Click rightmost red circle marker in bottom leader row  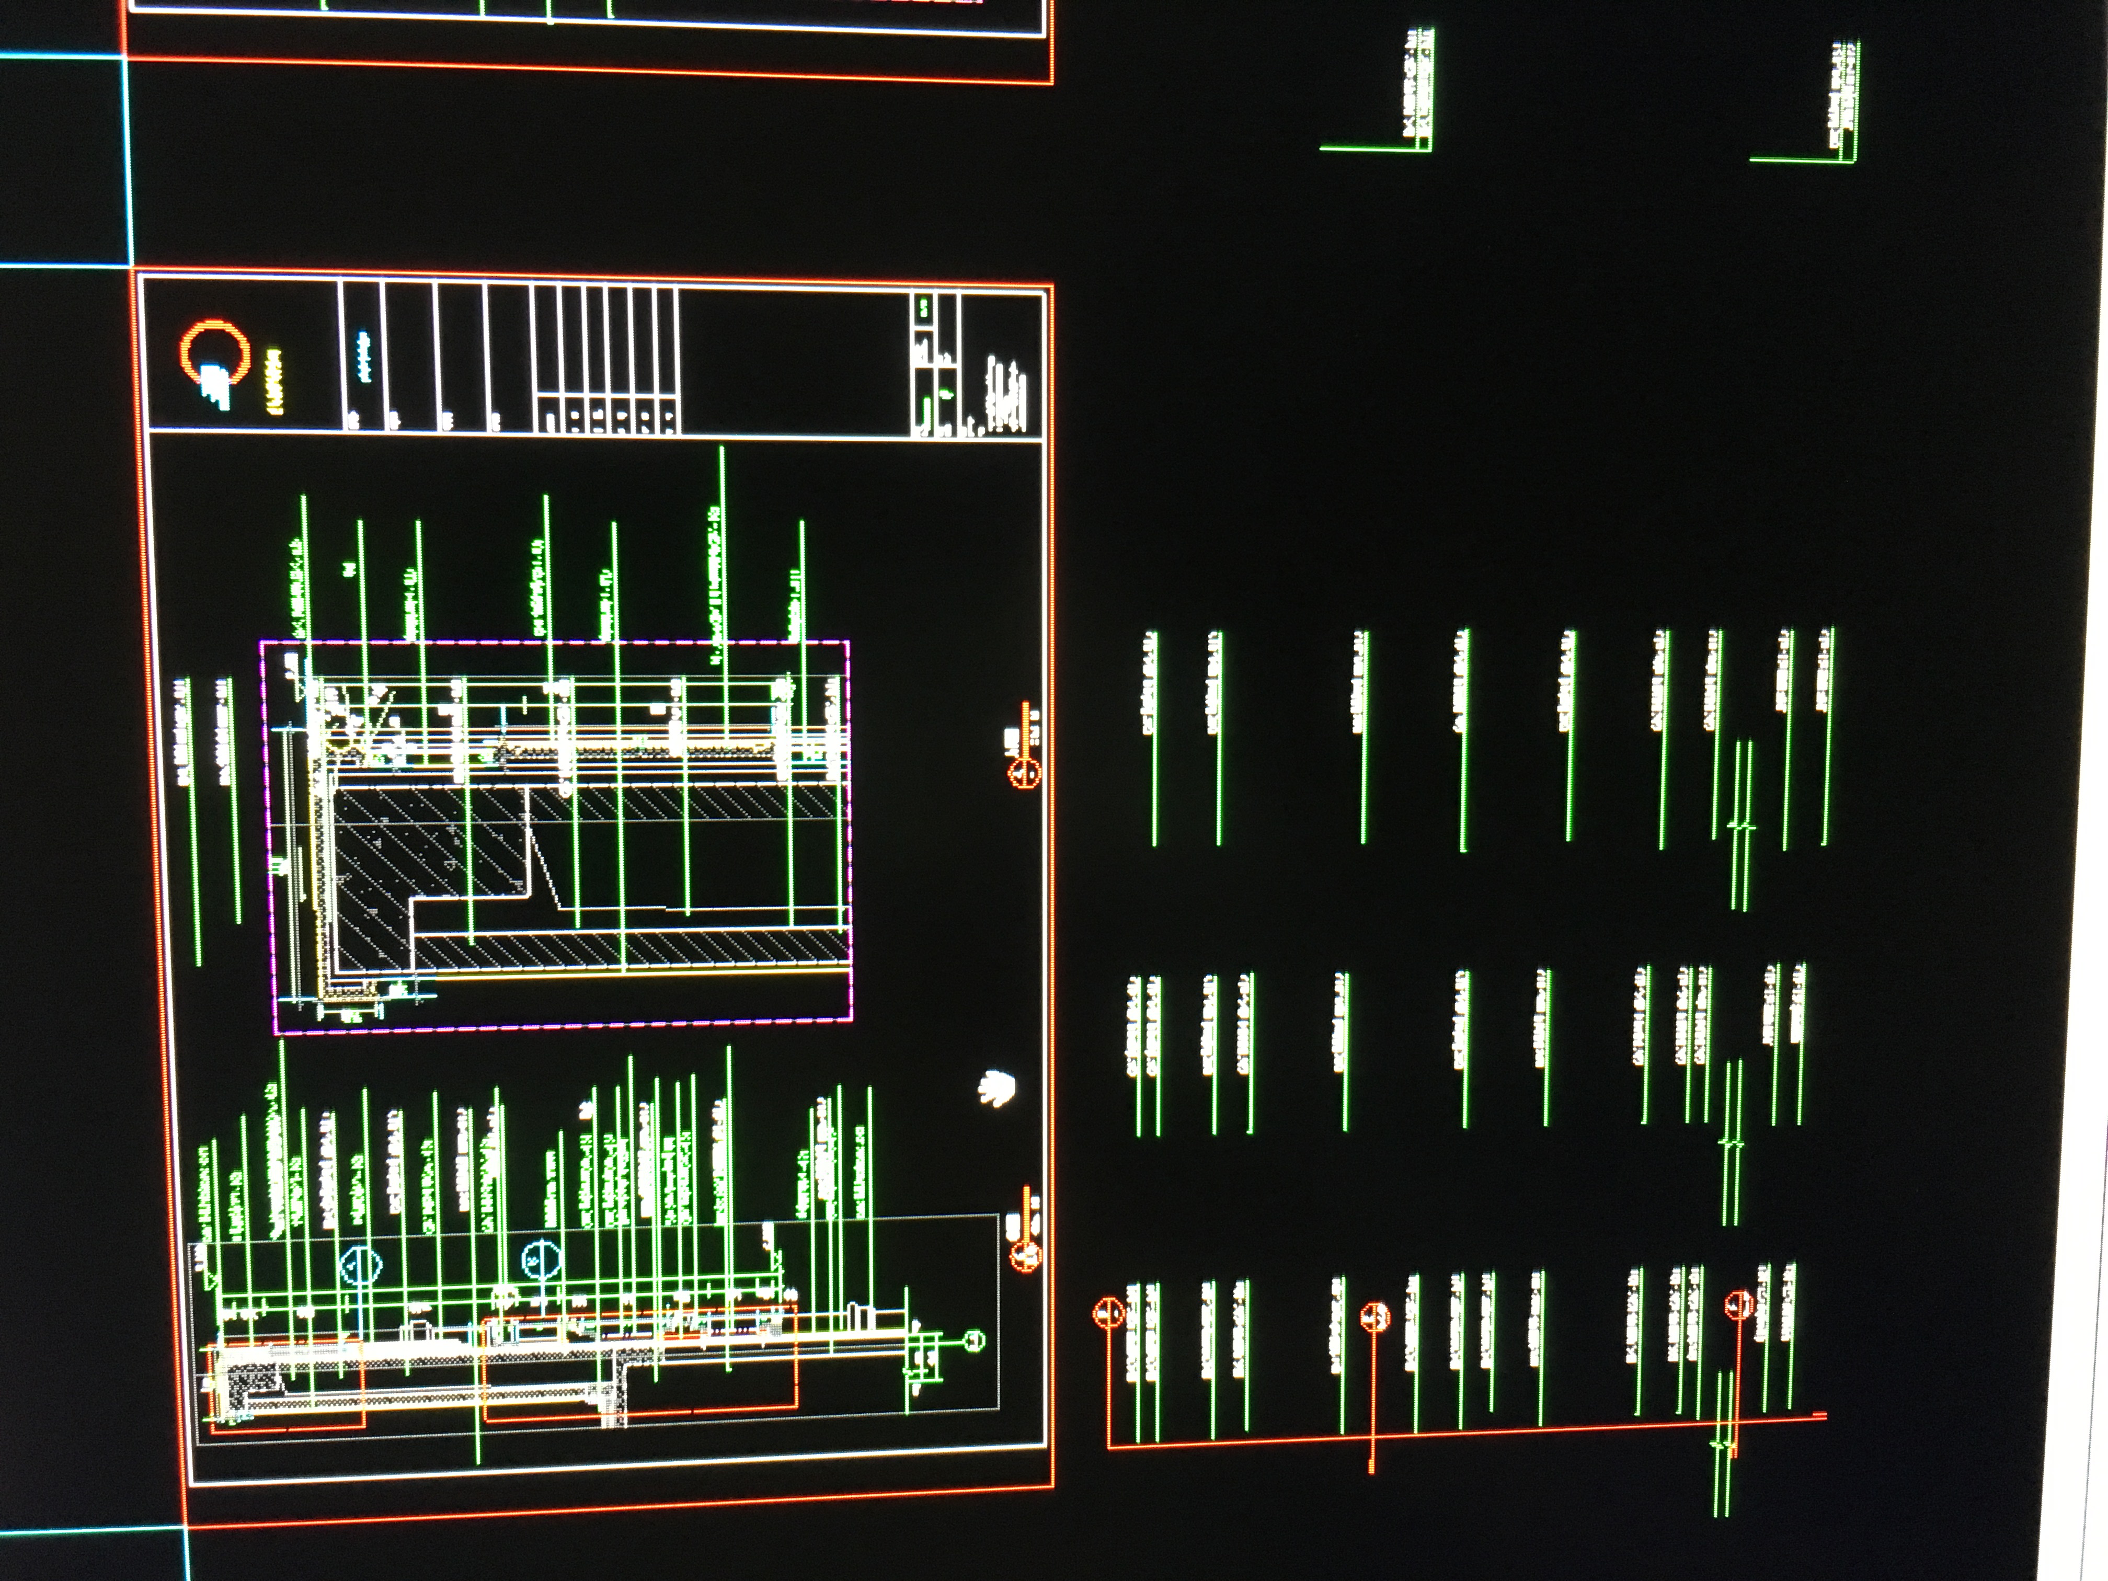(x=1739, y=1304)
